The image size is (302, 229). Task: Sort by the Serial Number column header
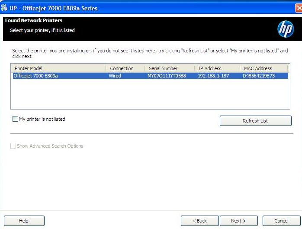pyautogui.click(x=170, y=68)
